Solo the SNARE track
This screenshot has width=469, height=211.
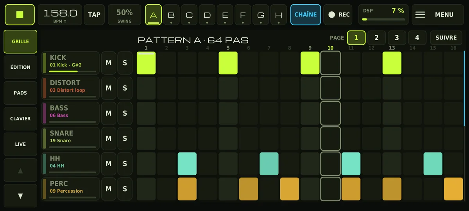click(125, 138)
